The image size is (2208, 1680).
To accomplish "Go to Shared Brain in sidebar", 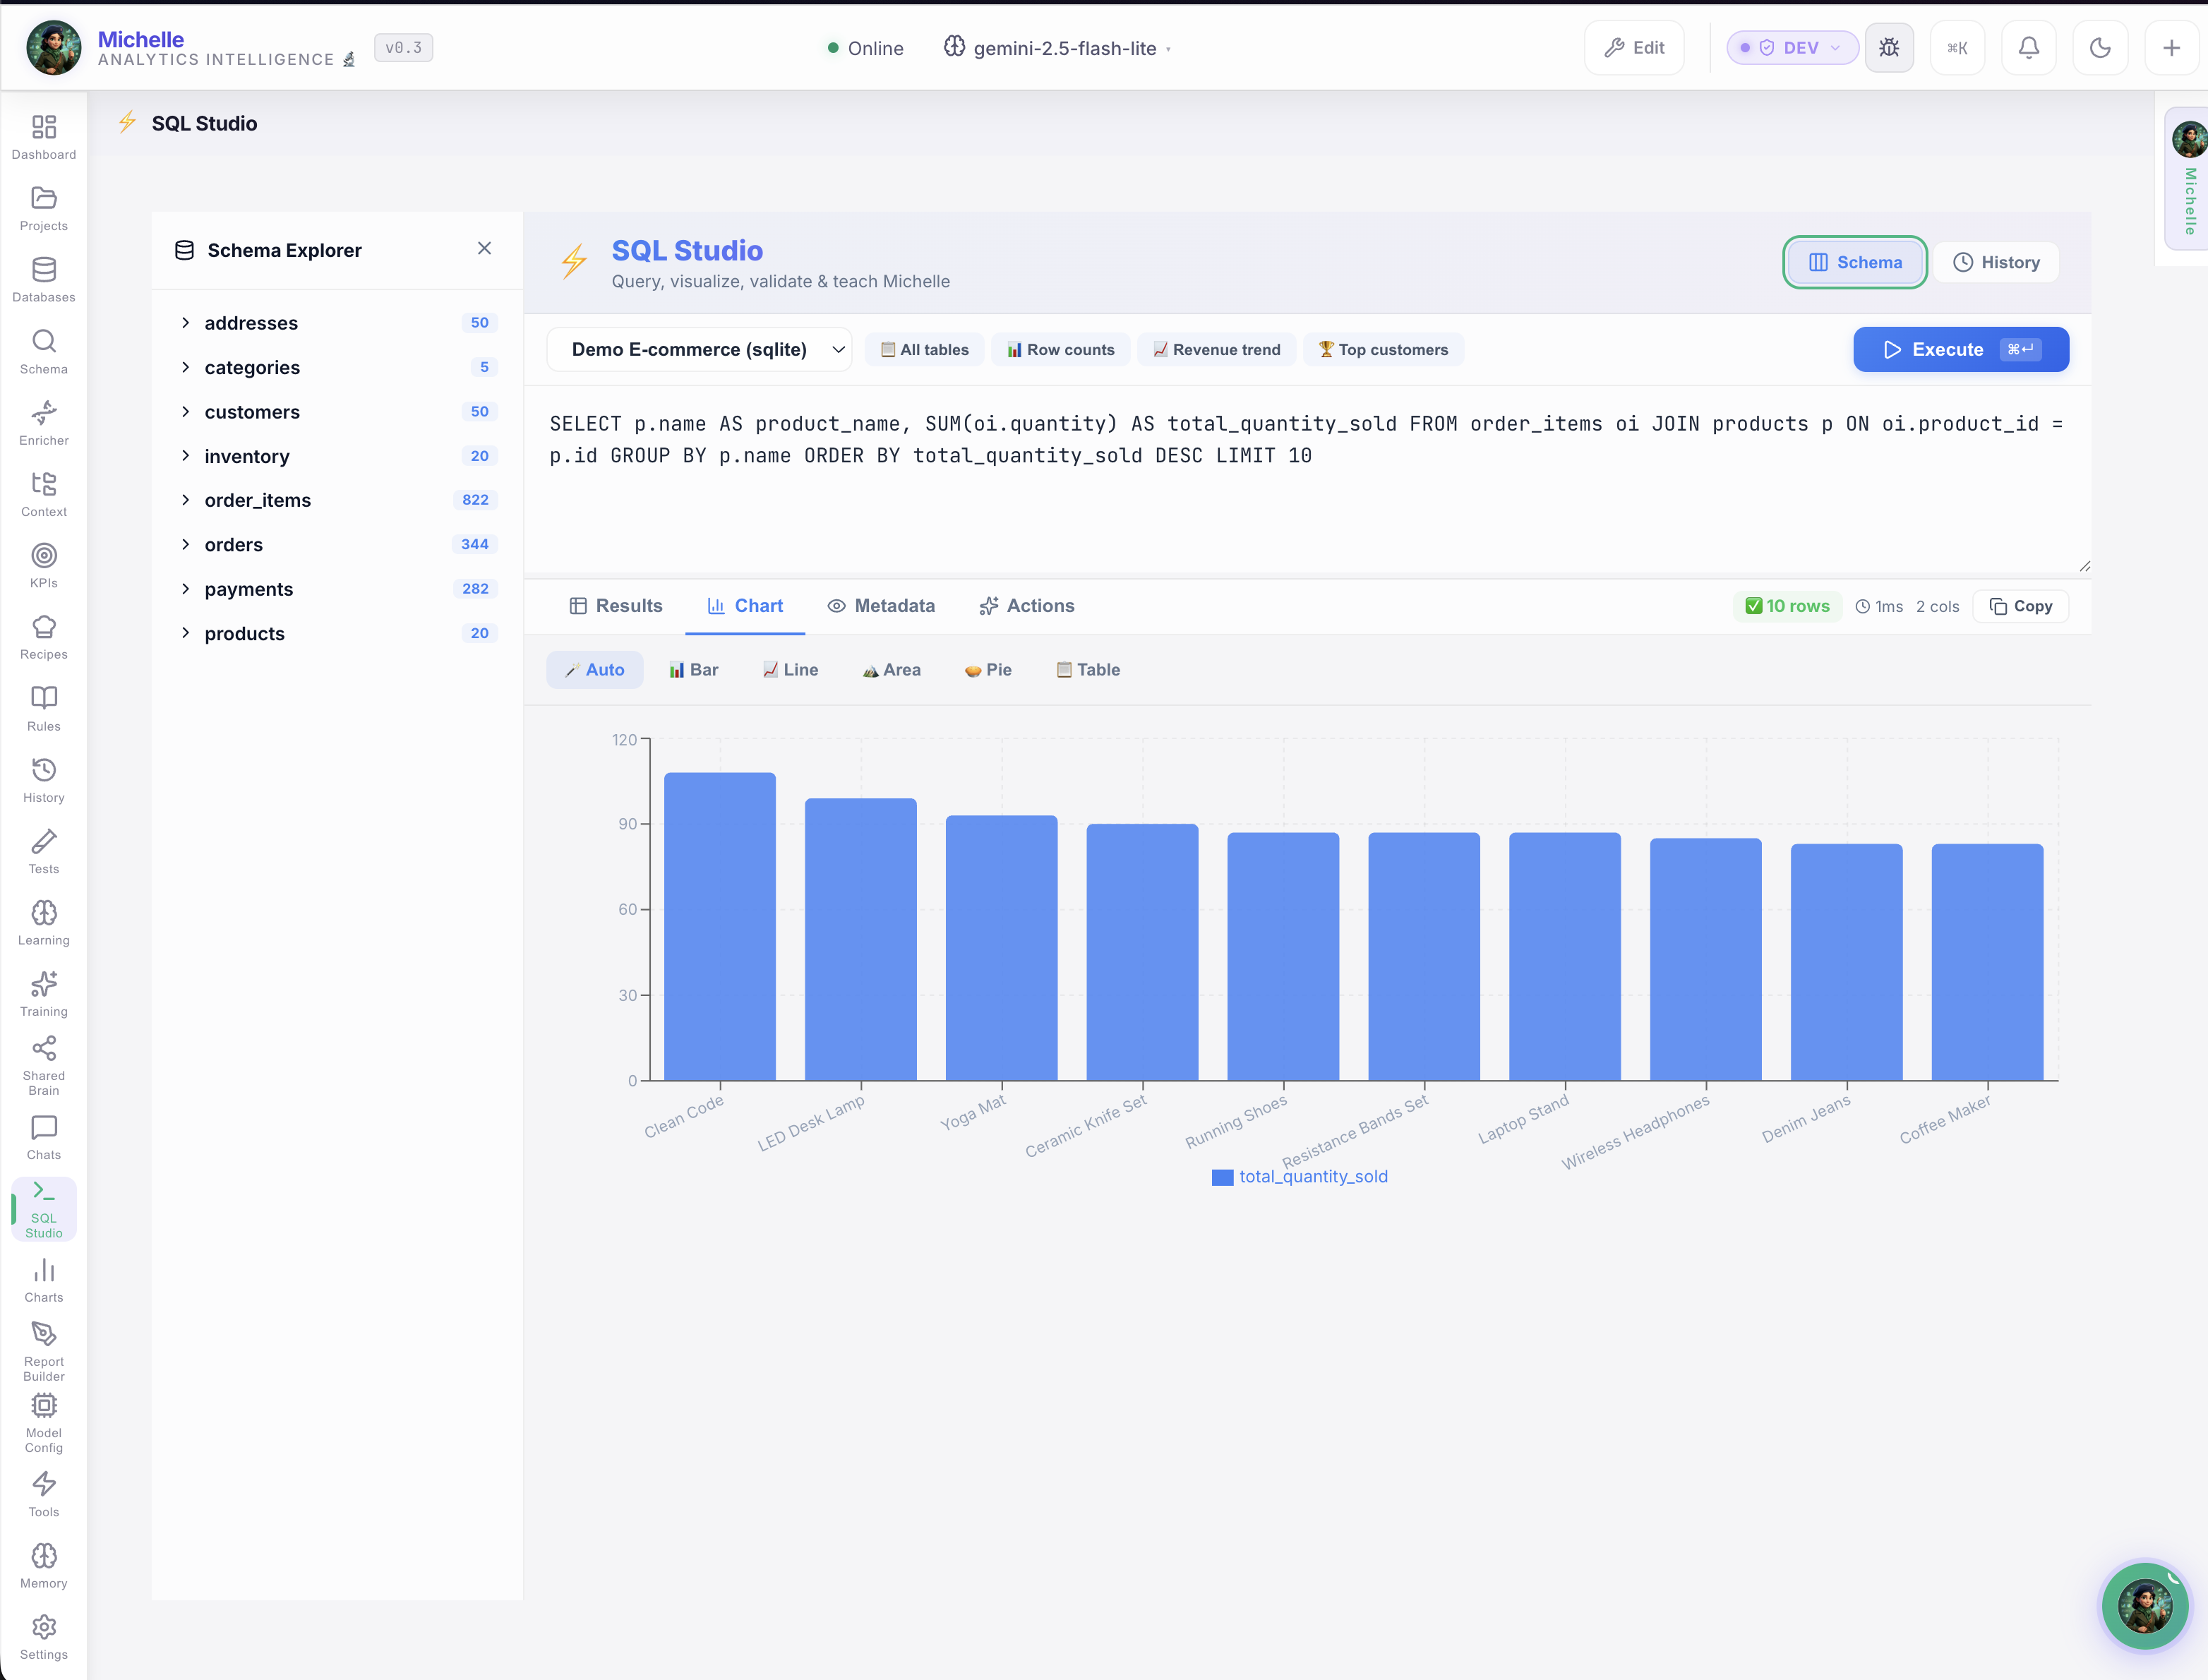I will (44, 1049).
